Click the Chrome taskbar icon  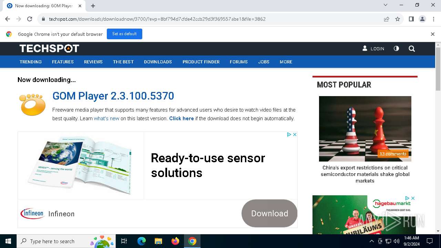[x=192, y=241]
